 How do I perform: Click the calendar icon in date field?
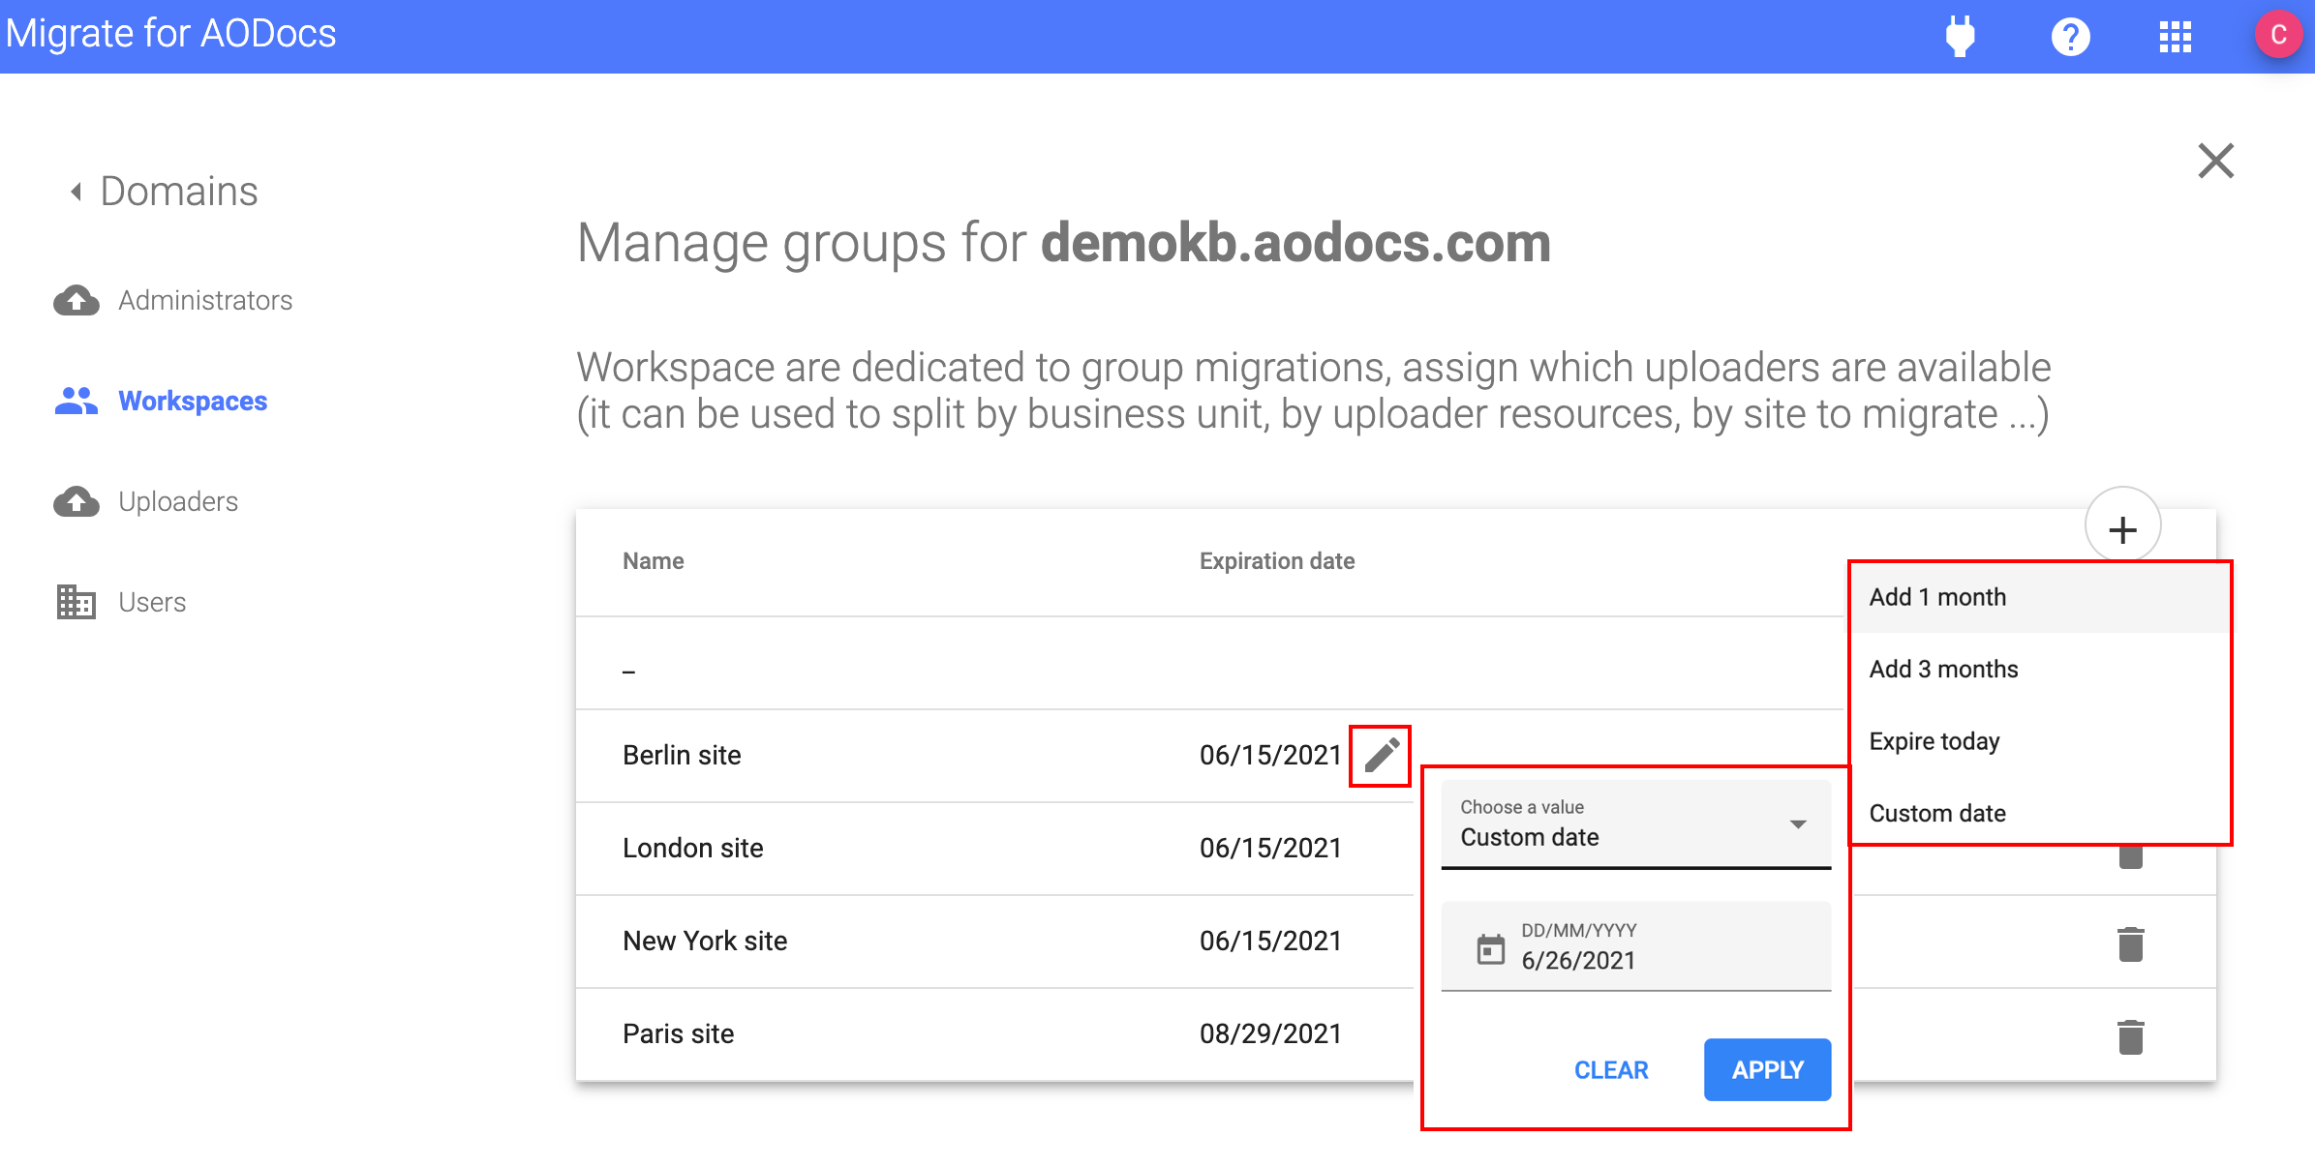pyautogui.click(x=1490, y=949)
